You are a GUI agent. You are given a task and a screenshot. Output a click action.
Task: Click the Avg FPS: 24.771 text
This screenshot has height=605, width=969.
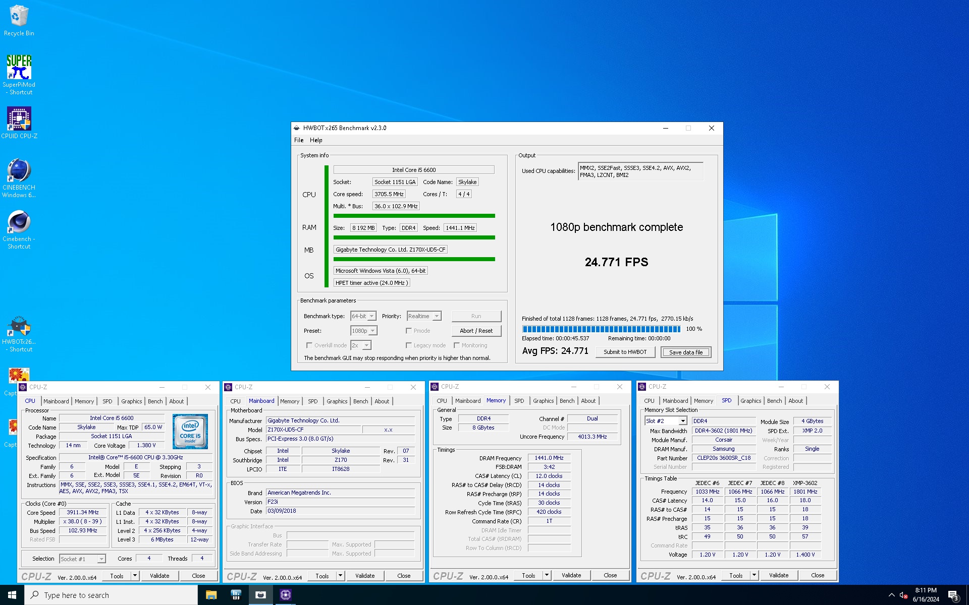click(x=555, y=351)
